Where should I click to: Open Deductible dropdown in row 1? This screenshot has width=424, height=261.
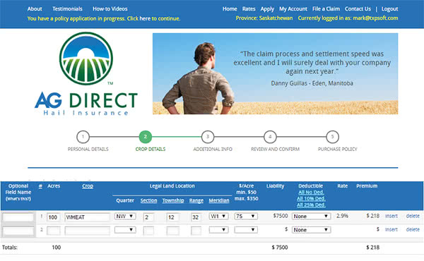[311, 216]
